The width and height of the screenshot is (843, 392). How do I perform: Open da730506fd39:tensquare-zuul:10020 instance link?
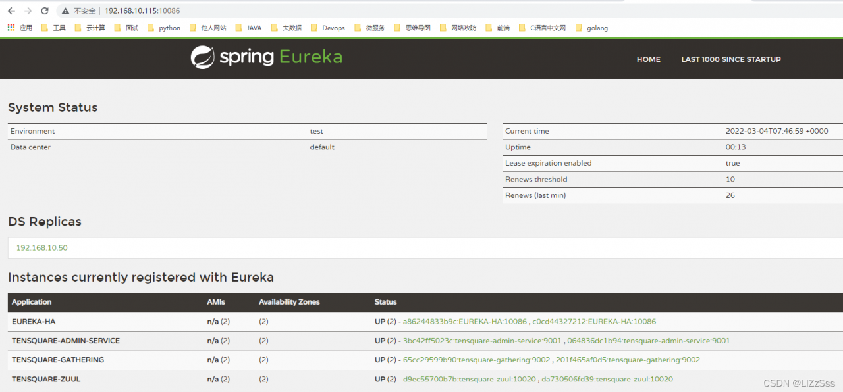[x=607, y=379]
